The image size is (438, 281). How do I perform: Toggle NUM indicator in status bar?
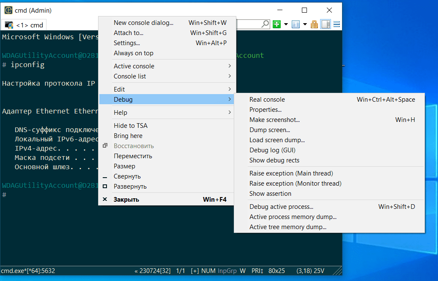pos(208,271)
